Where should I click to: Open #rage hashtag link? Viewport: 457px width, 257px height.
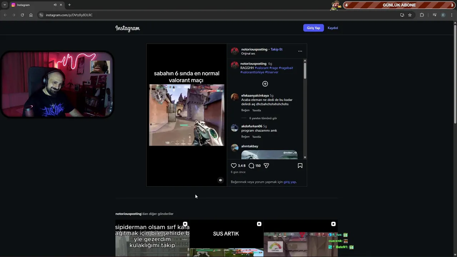pyautogui.click(x=273, y=68)
